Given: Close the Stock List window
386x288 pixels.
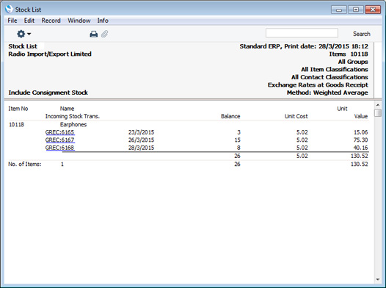Looking at the screenshot, I should point(373,10).
